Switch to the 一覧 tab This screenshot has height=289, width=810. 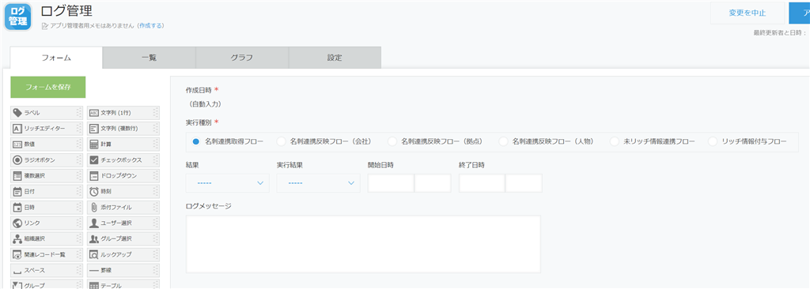(149, 58)
